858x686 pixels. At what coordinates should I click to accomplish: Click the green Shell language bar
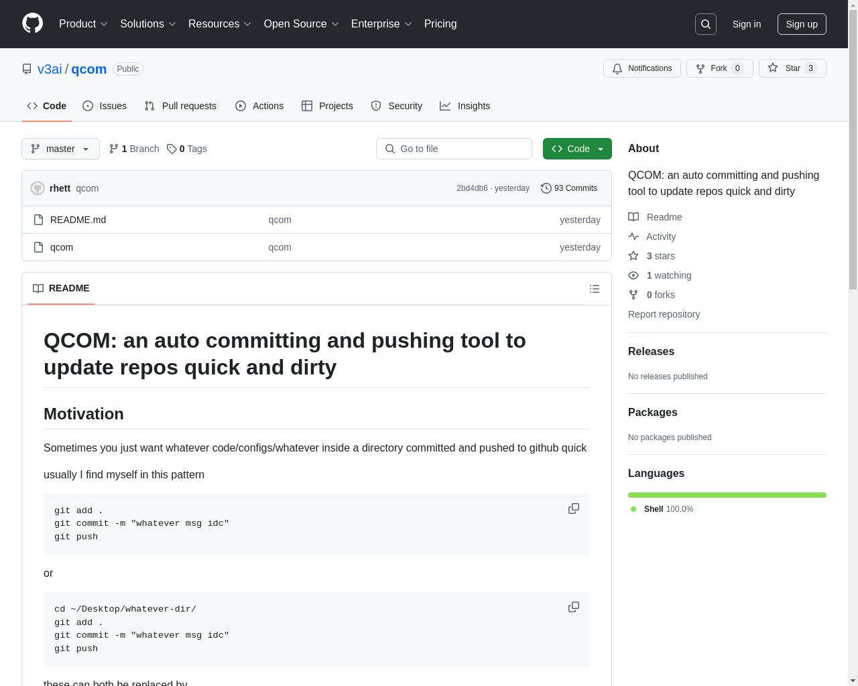point(727,495)
